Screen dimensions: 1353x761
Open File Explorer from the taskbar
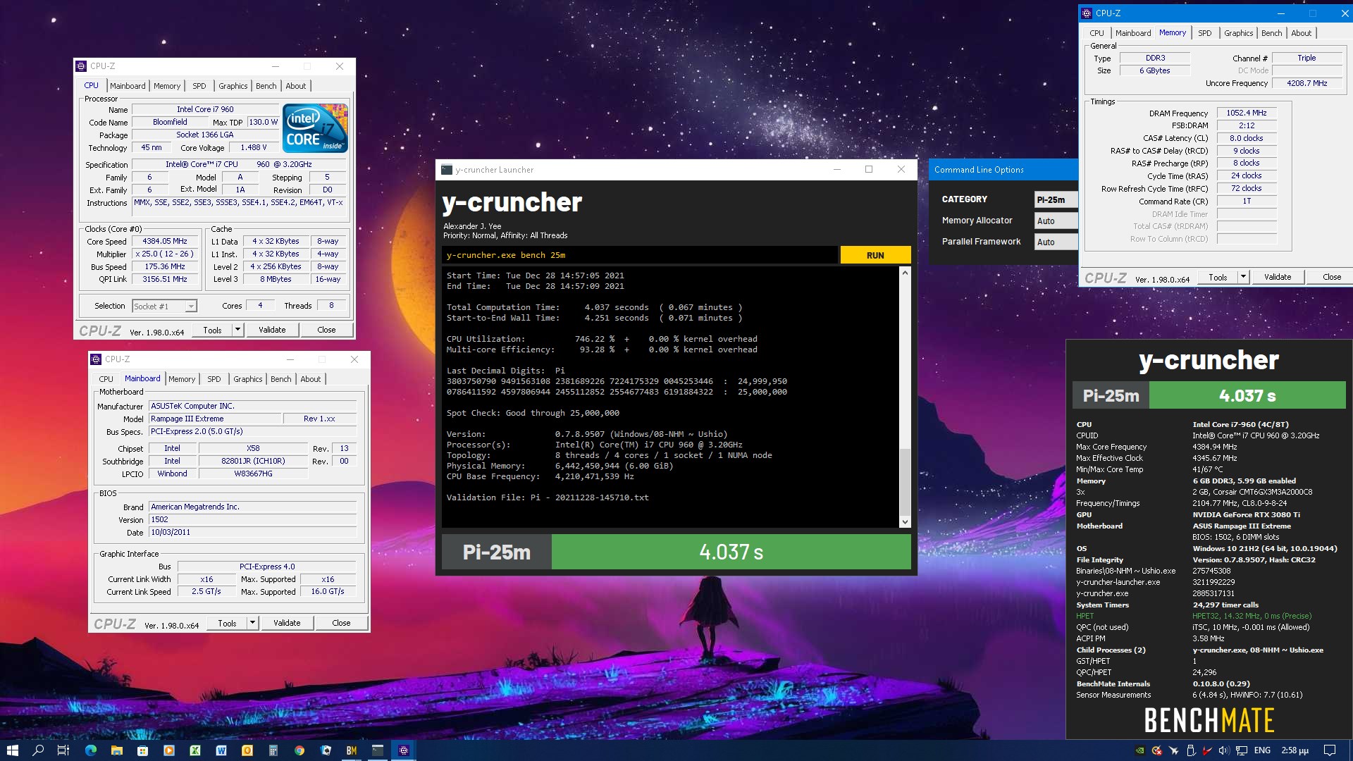(x=117, y=750)
